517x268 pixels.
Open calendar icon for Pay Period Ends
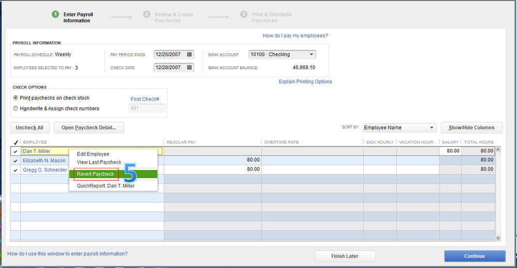click(x=189, y=54)
